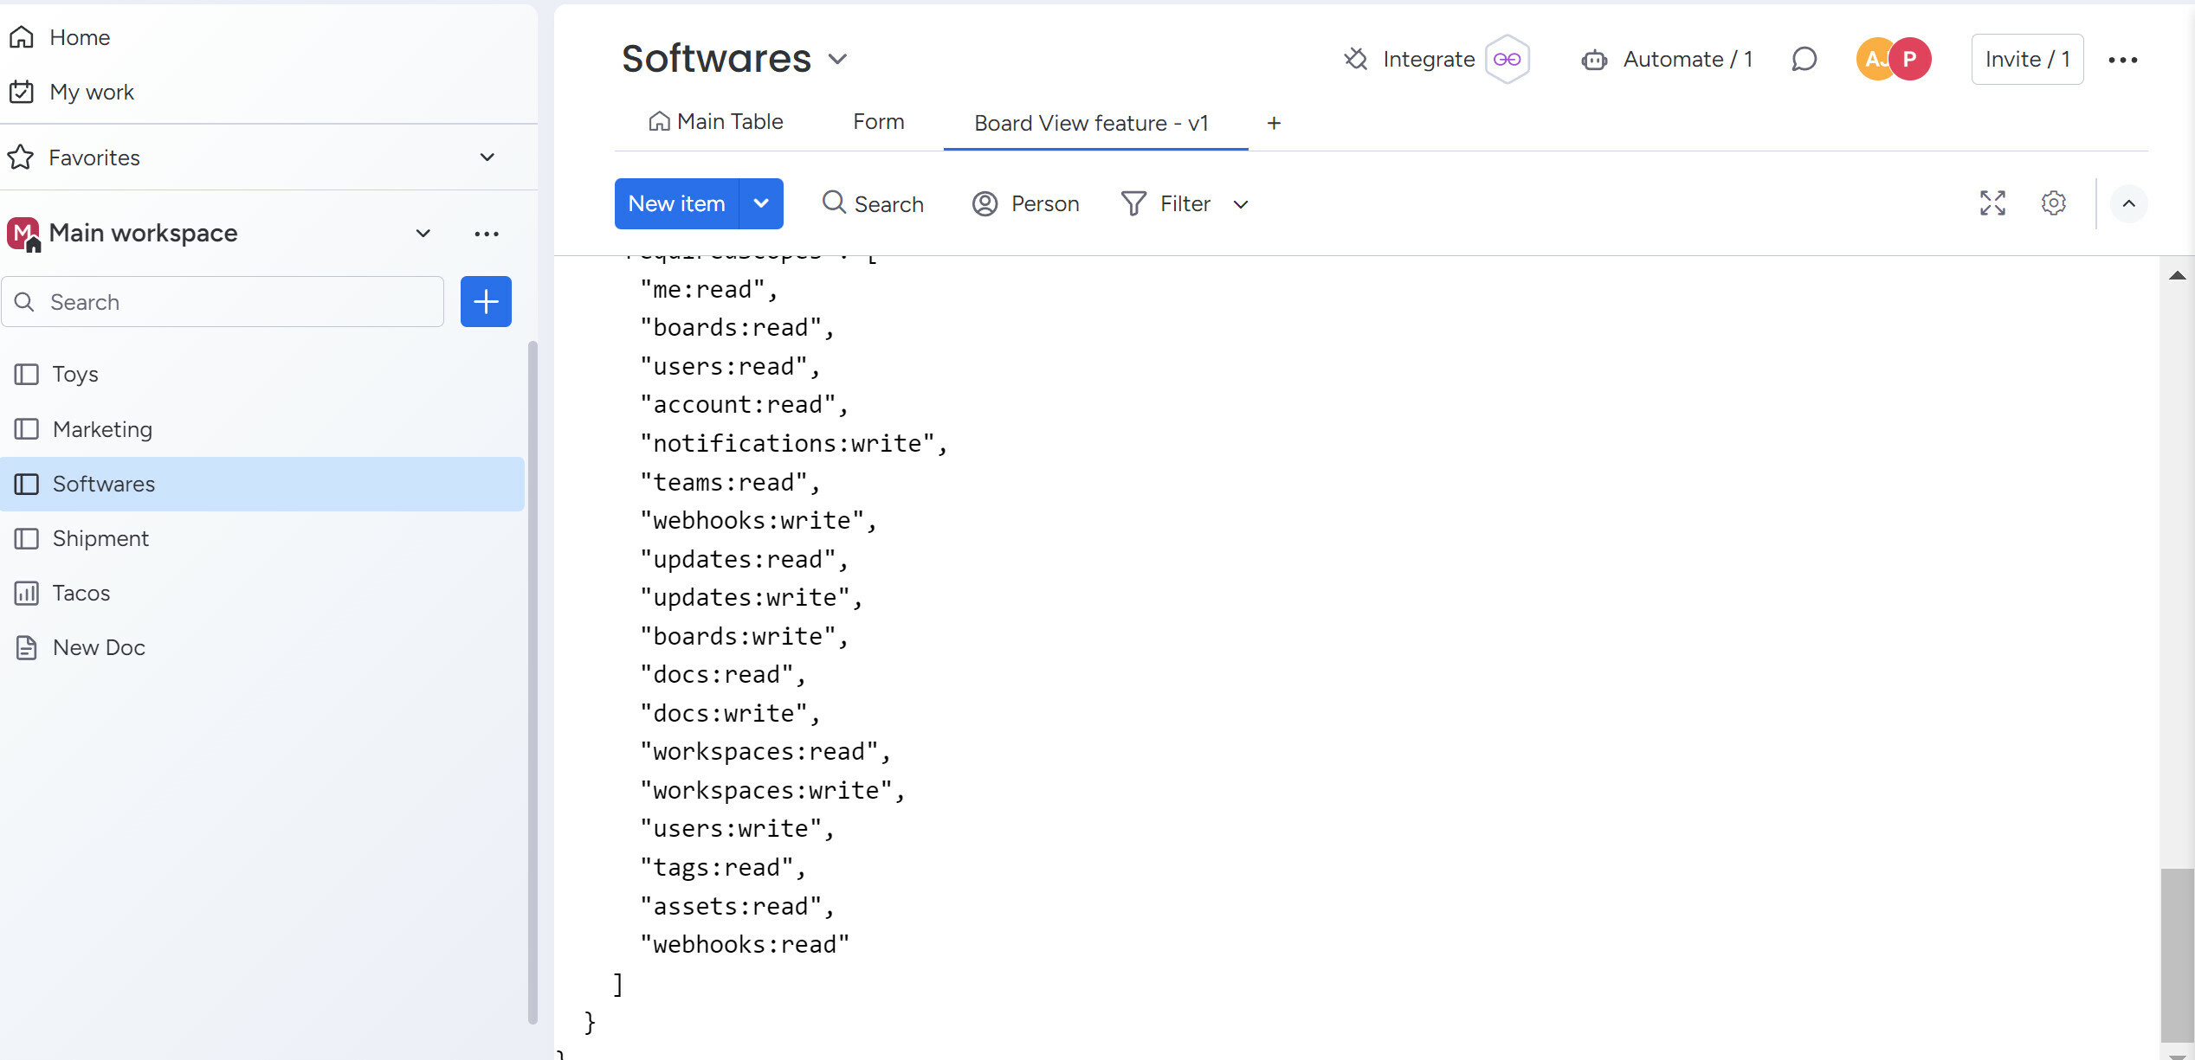
Task: Open the board discussion chat bubble
Action: (1804, 59)
